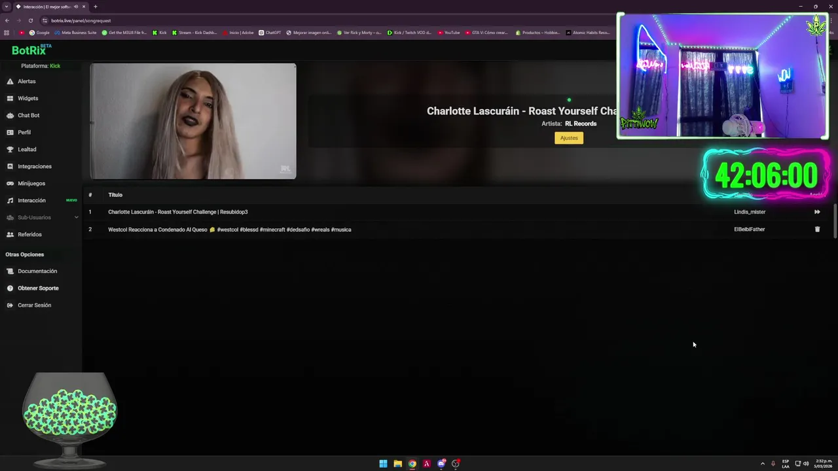Click the ESP LAA language indicator

[786, 464]
